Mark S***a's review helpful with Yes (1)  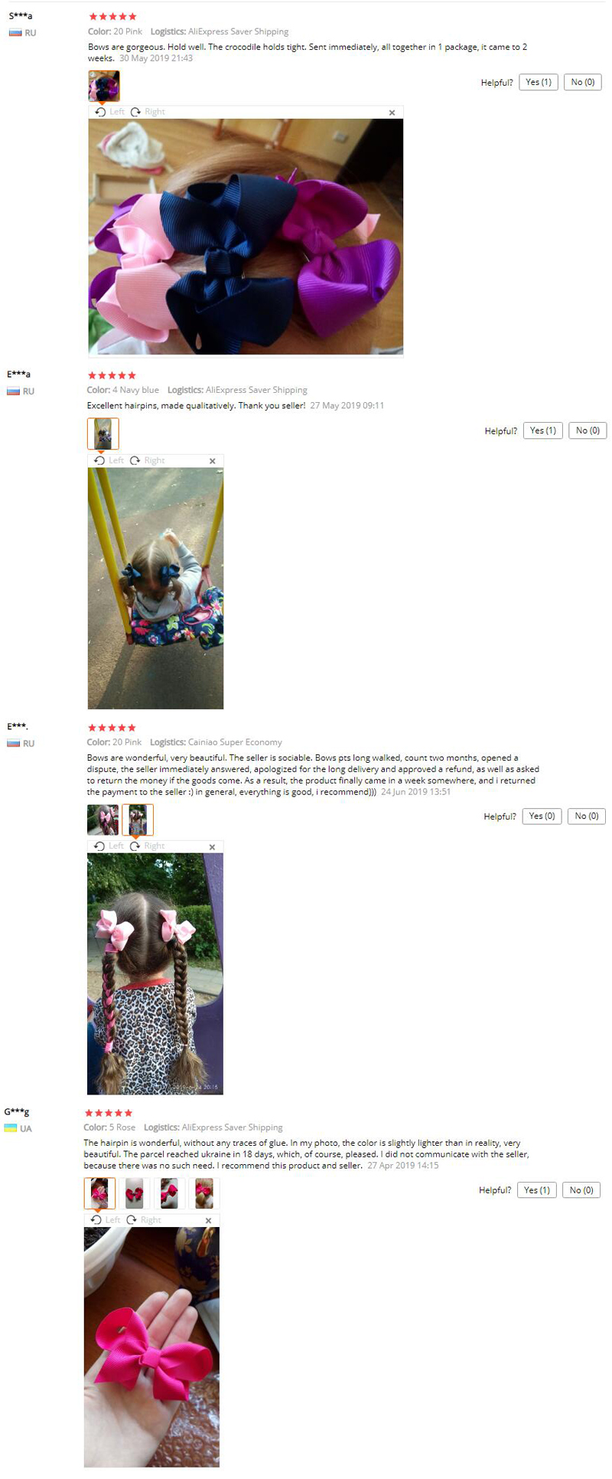pos(539,82)
